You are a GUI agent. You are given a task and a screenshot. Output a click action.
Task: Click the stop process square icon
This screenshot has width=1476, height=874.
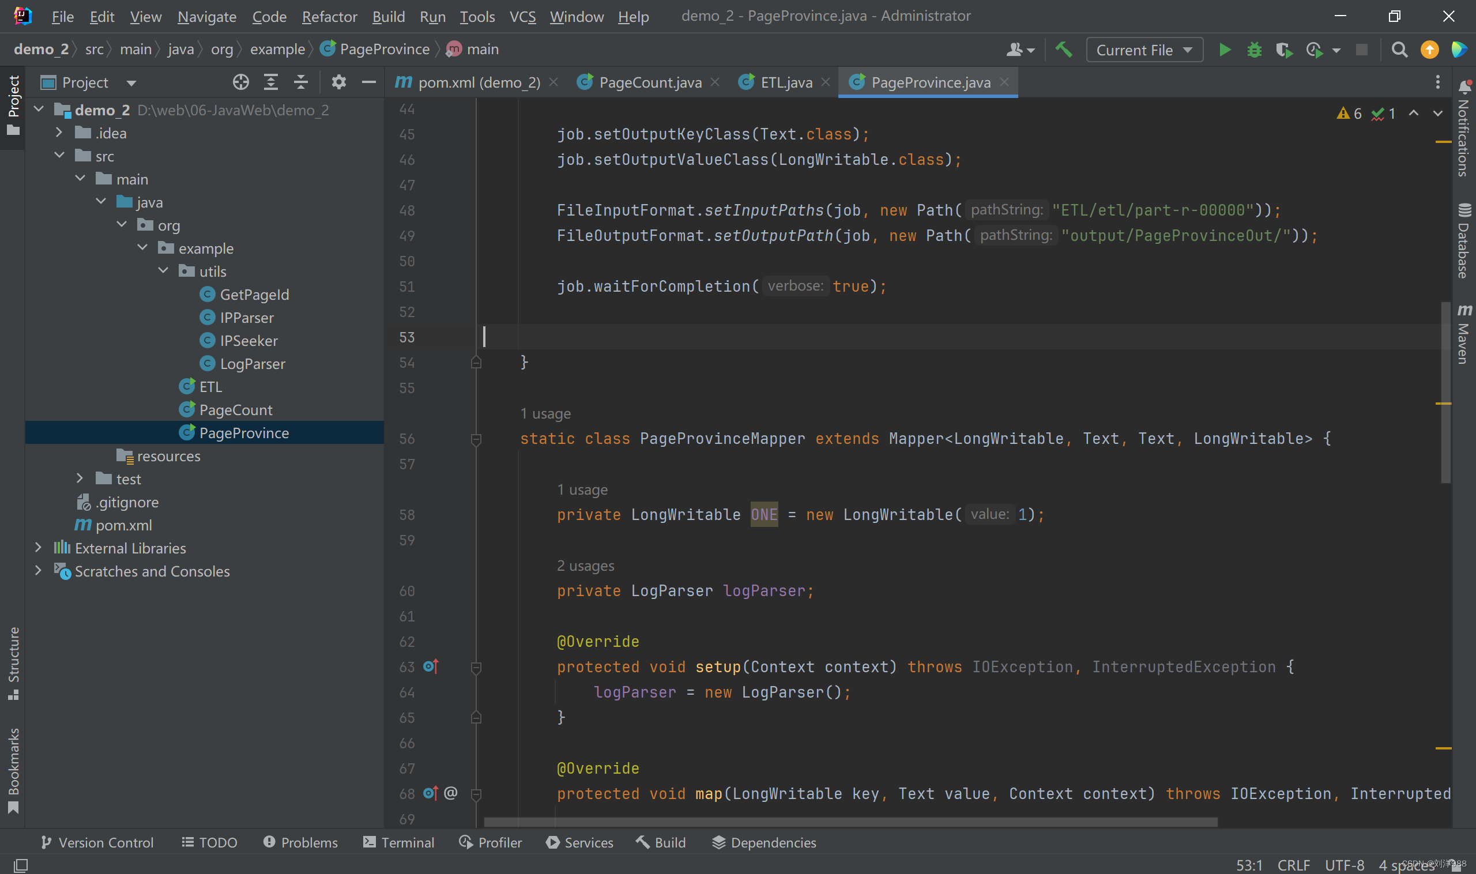coord(1362,50)
